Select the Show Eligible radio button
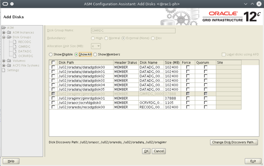 pyautogui.click(x=51, y=55)
